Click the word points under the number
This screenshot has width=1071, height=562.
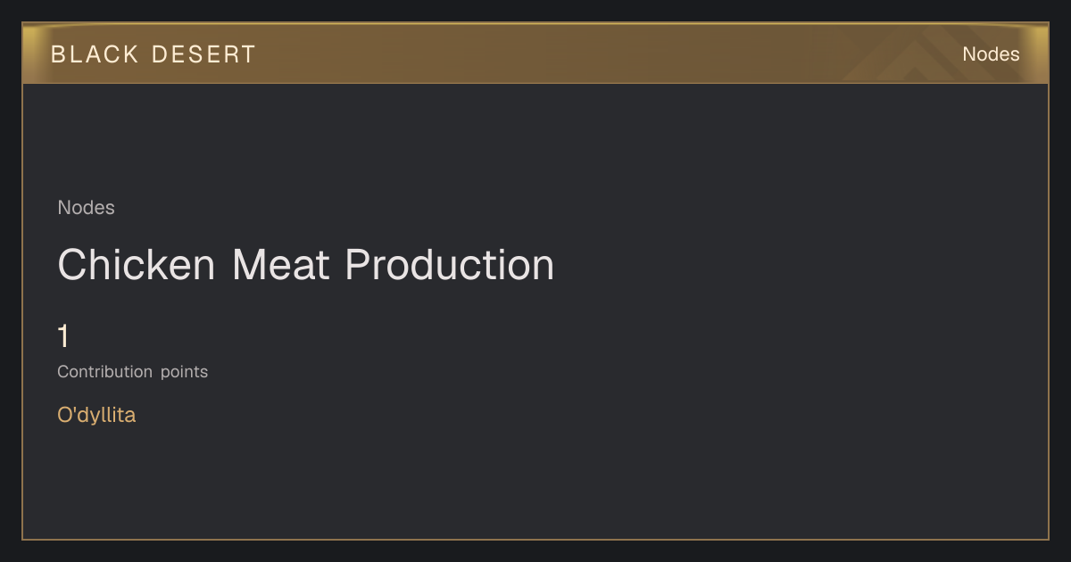pos(184,372)
